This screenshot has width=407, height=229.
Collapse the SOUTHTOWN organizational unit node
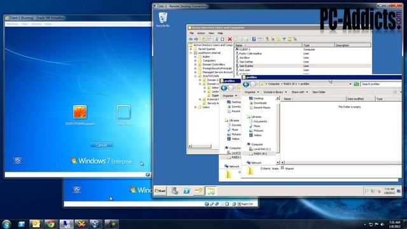[x=195, y=76]
